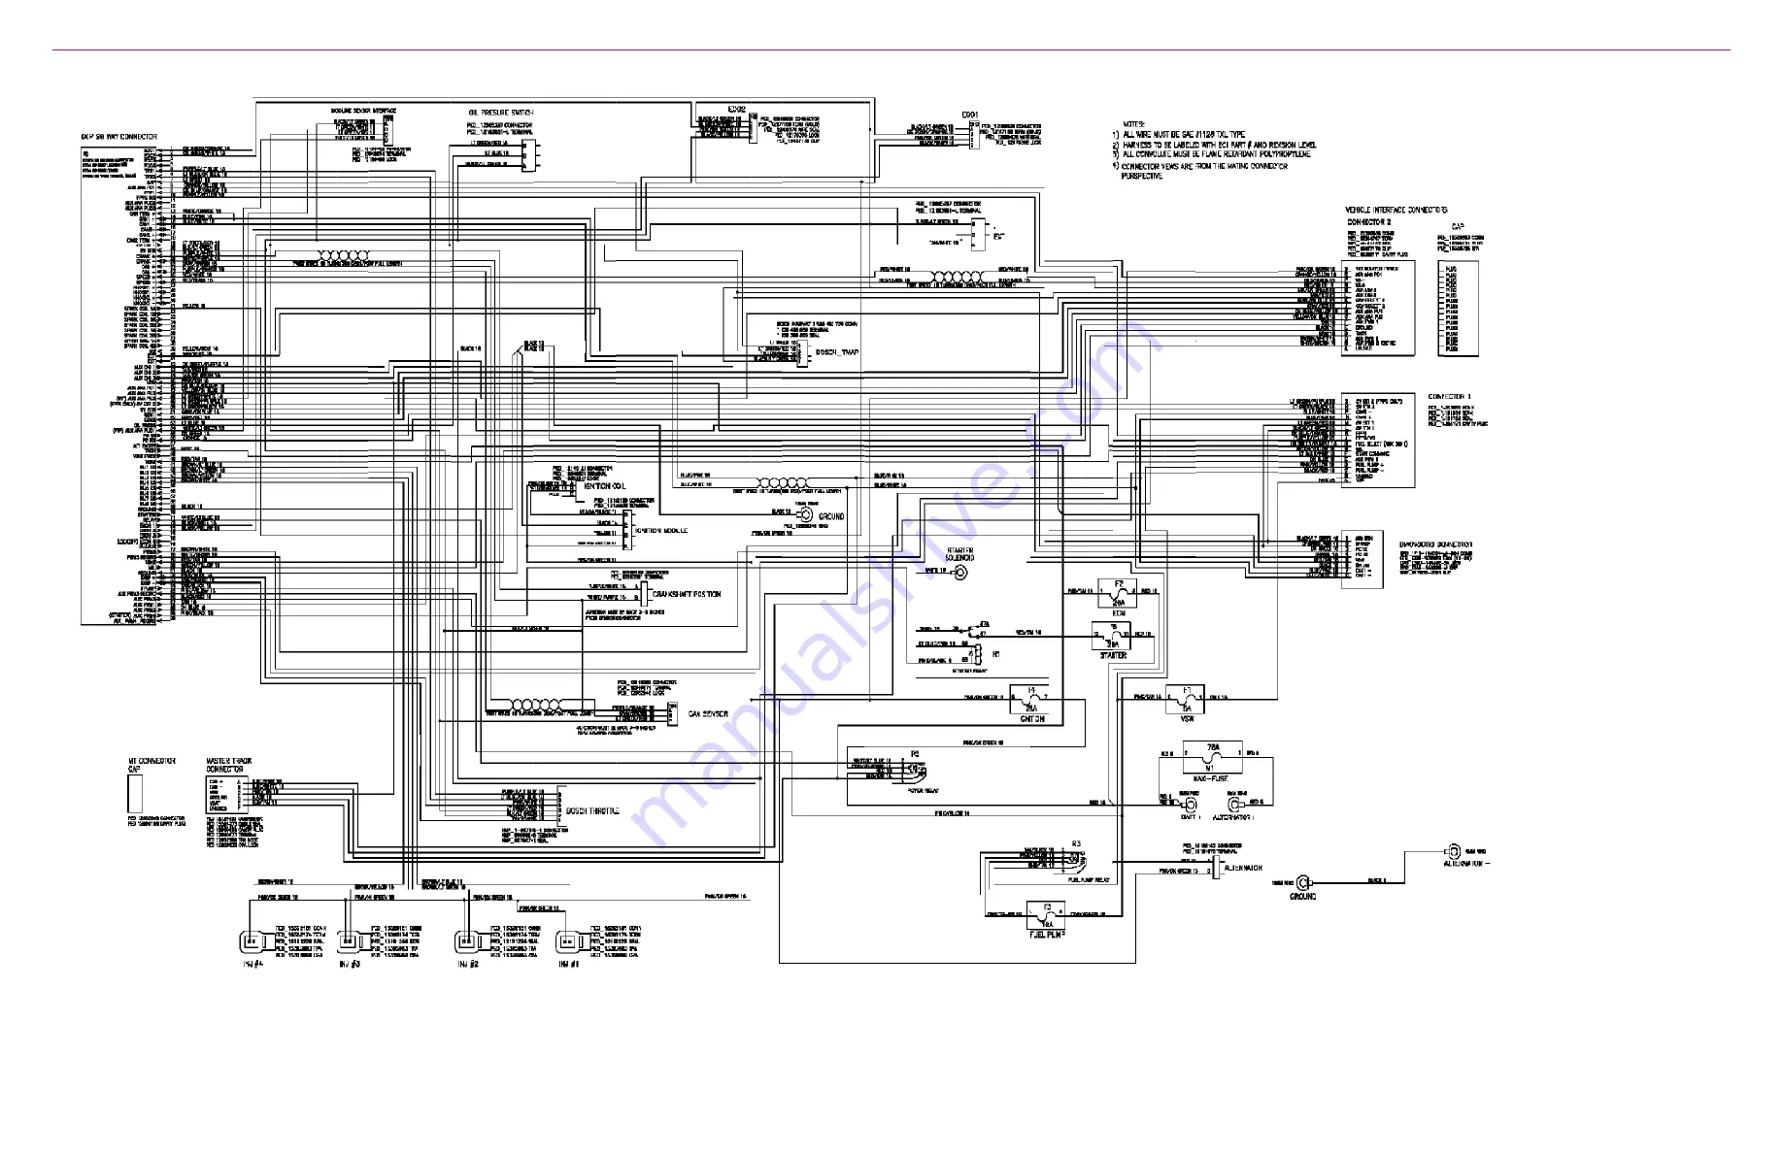Image resolution: width=1783 pixels, height=1153 pixels.
Task: Click the crankshaft position connector symbol
Action: point(644,594)
